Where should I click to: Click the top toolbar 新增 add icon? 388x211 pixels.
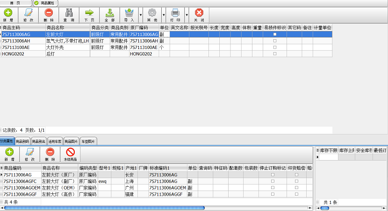pos(8,14)
